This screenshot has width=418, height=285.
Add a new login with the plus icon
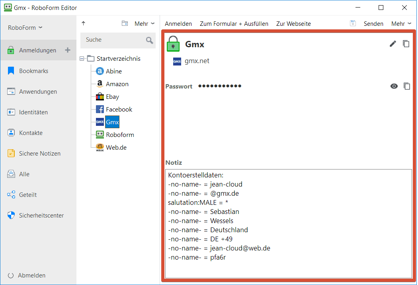[68, 50]
